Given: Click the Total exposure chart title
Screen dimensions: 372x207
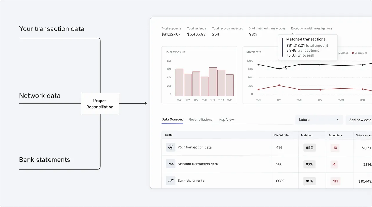Looking at the screenshot, I should [x=175, y=52].
